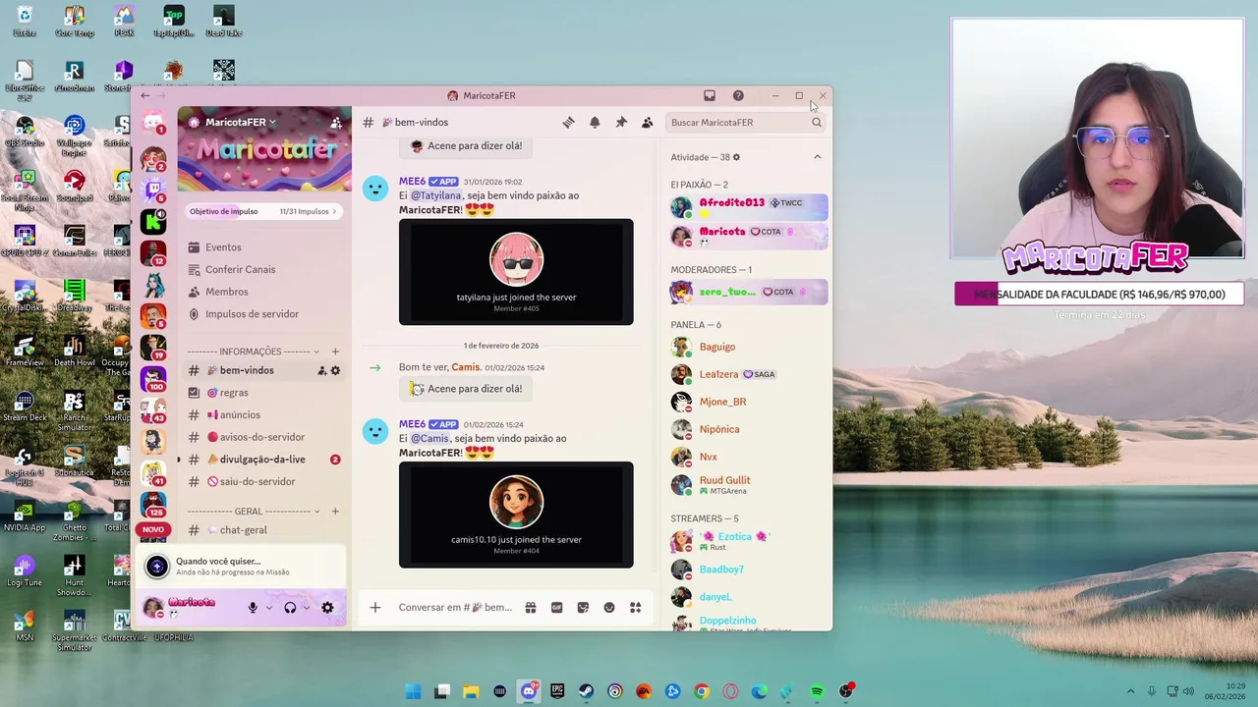Open Twitch server icon in server list
Image resolution: width=1258 pixels, height=707 pixels.
(153, 190)
